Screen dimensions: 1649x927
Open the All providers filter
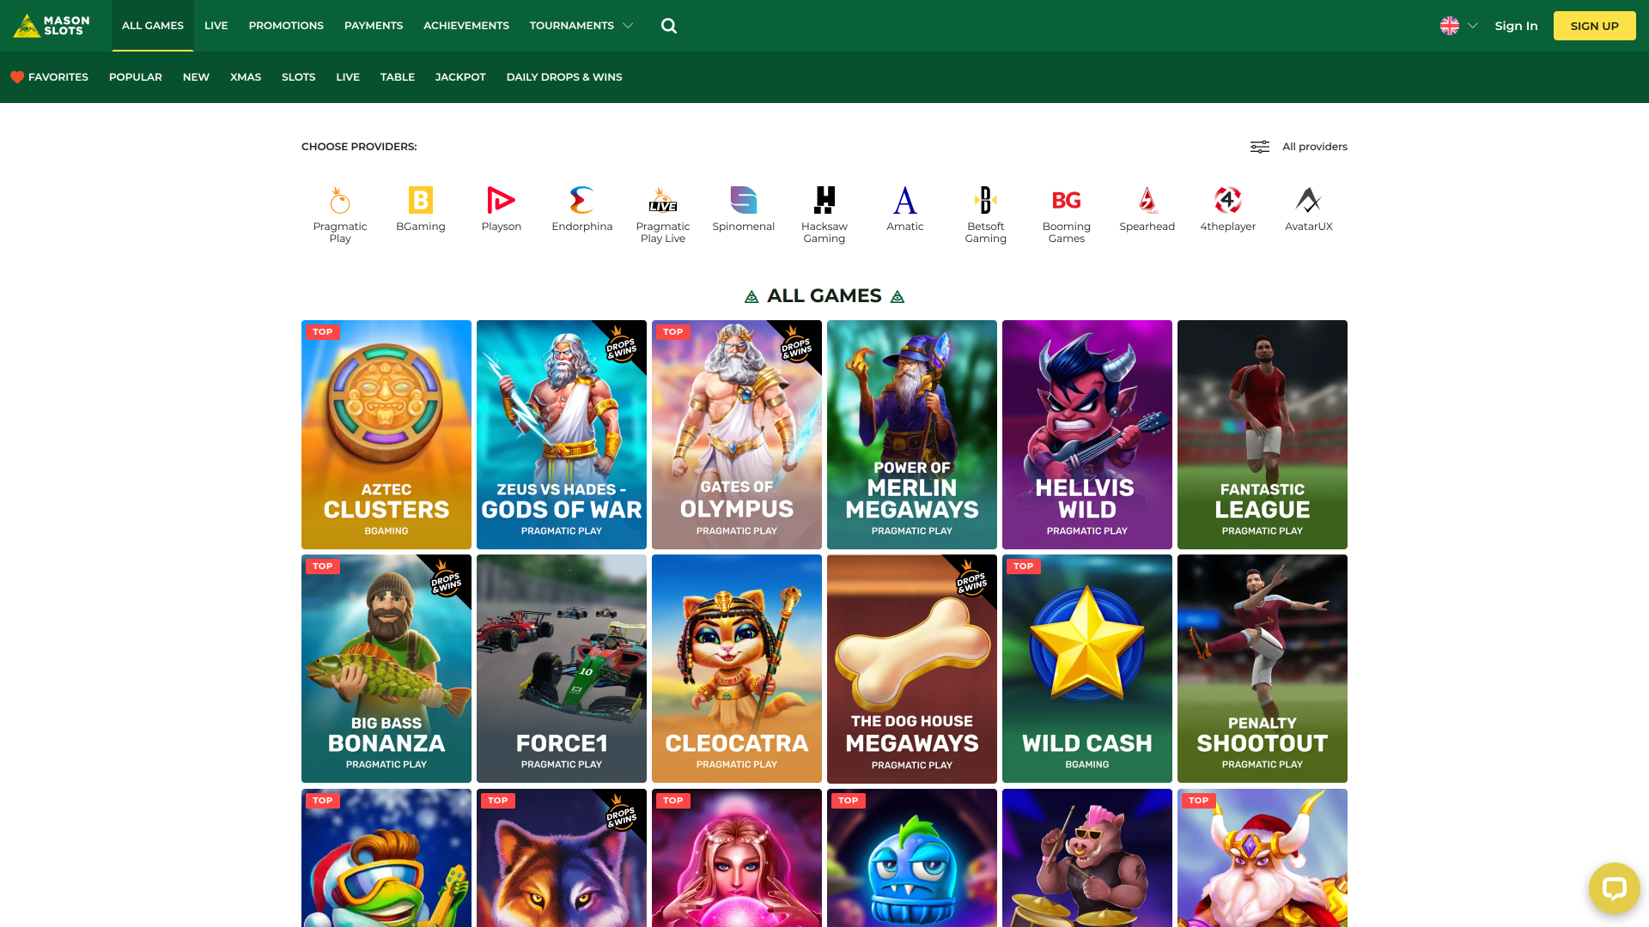pyautogui.click(x=1297, y=147)
